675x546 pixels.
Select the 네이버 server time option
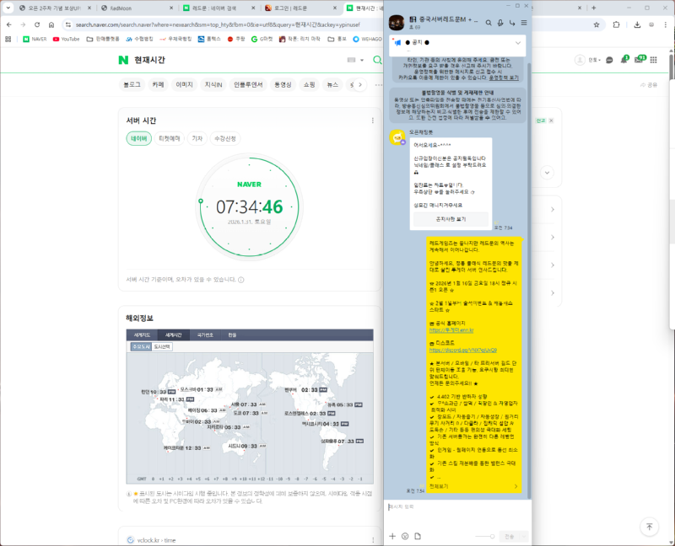point(138,138)
